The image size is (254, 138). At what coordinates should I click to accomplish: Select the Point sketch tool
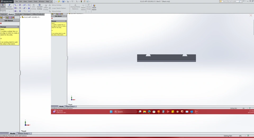pos(29,11)
